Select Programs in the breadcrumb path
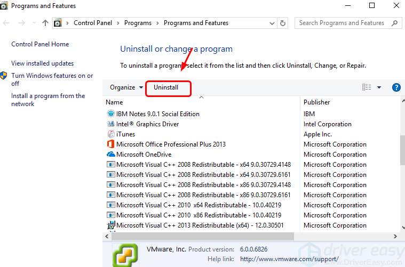405x267 pixels. (x=138, y=23)
